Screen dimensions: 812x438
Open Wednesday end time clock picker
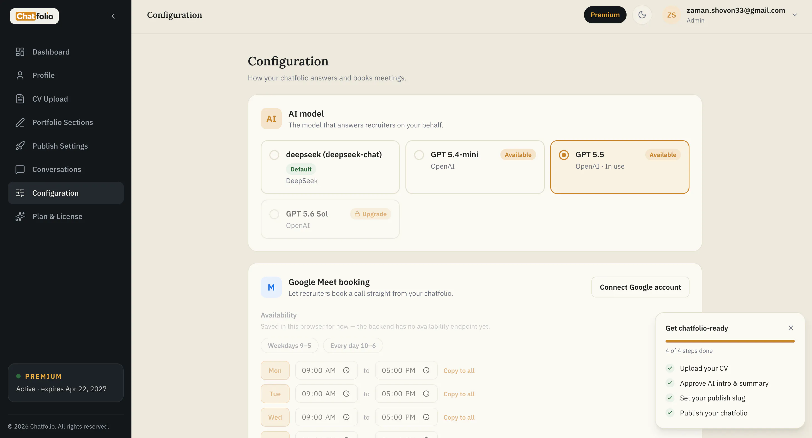tap(426, 417)
